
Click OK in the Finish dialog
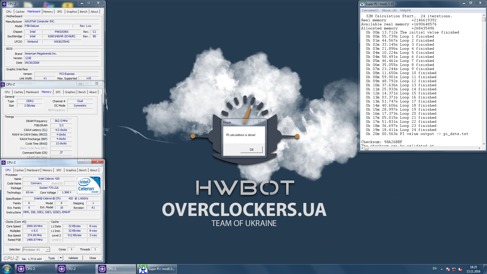[251, 150]
